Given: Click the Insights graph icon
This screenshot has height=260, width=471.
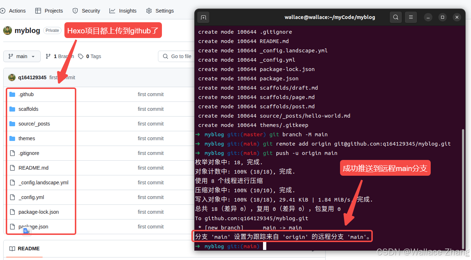Looking at the screenshot, I should tap(112, 11).
